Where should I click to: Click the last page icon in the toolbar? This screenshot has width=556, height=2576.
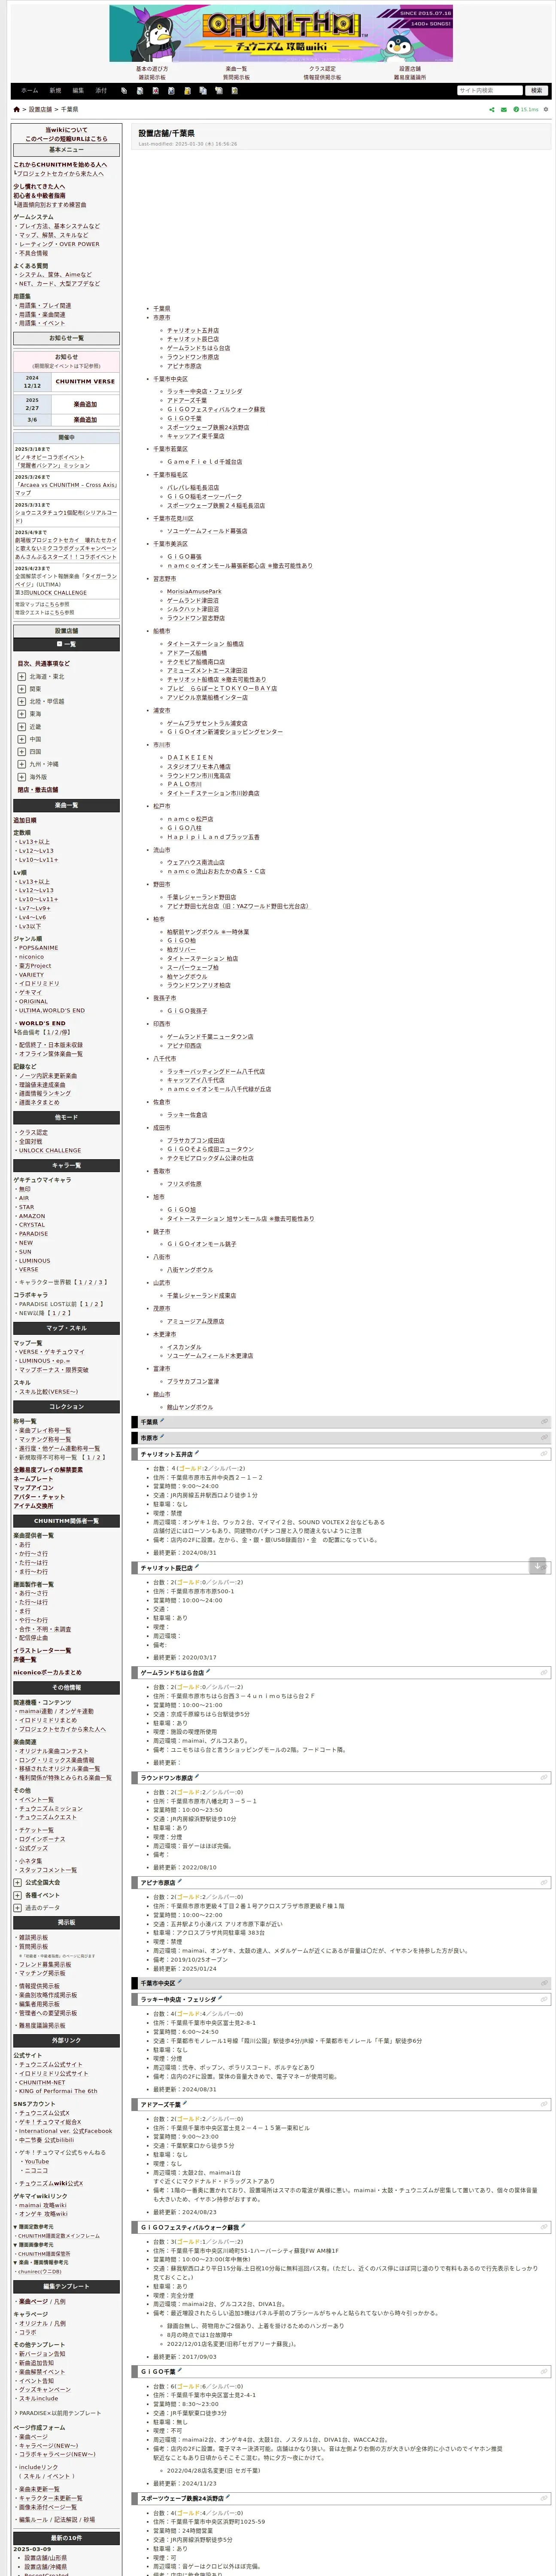(x=234, y=90)
